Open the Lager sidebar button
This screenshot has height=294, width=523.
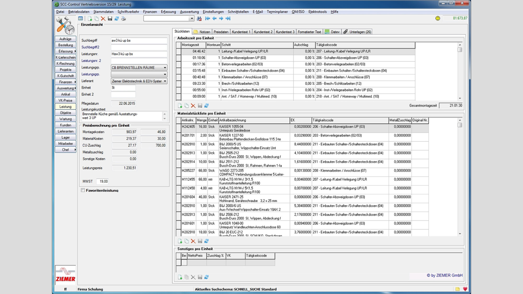(x=65, y=137)
